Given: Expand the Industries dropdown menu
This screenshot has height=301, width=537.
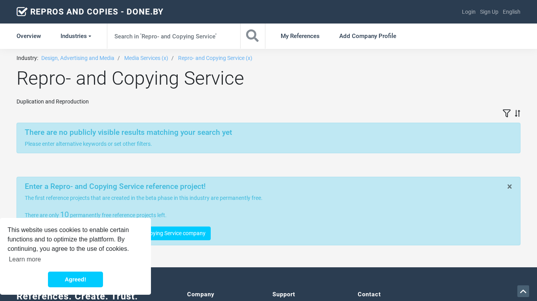Looking at the screenshot, I should click(75, 36).
